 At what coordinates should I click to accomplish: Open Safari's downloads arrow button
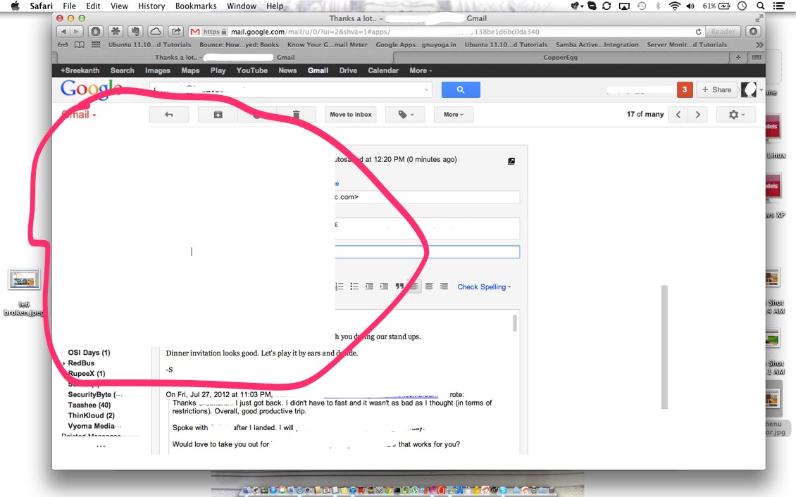tap(753, 32)
